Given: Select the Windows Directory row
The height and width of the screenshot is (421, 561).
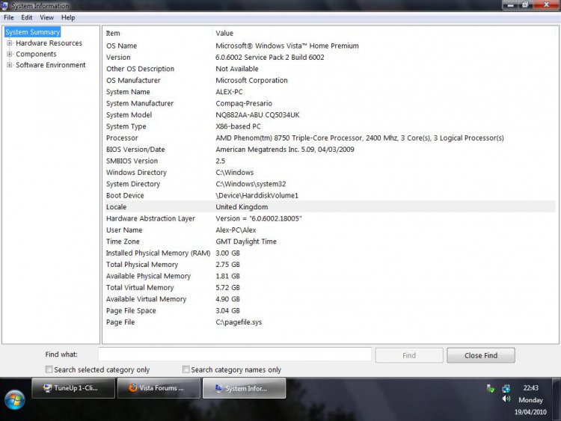Looking at the screenshot, I should 330,173.
